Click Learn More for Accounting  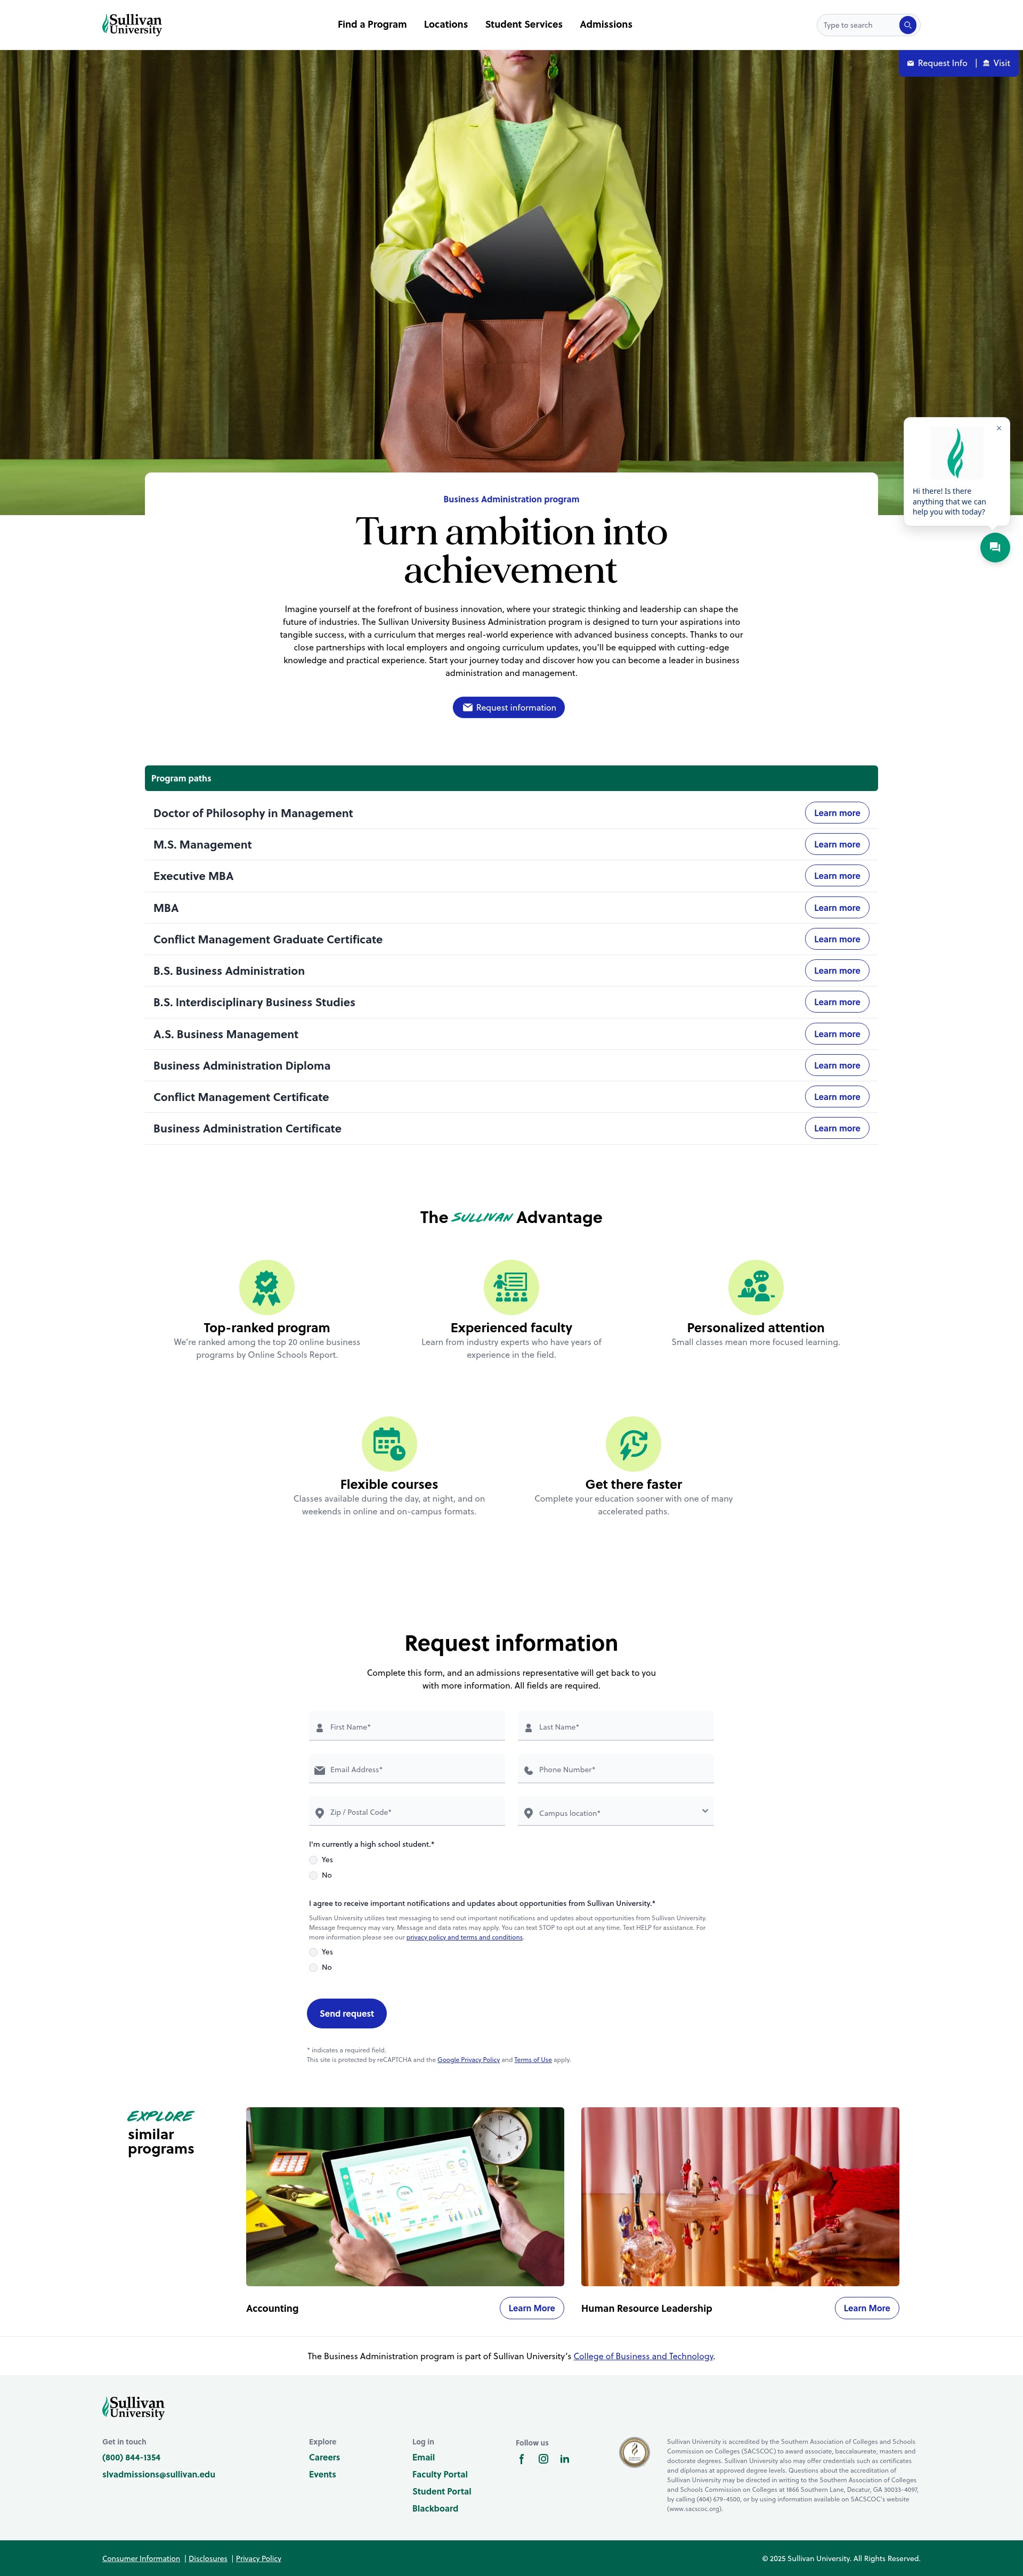click(x=532, y=2308)
